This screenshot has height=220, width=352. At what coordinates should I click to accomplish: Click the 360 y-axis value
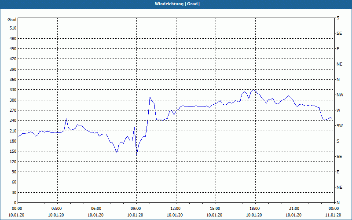pos(13,80)
